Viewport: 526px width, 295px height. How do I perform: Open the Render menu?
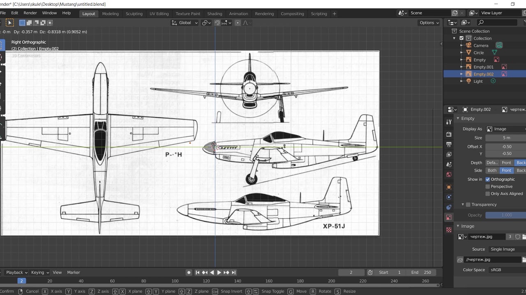30,13
